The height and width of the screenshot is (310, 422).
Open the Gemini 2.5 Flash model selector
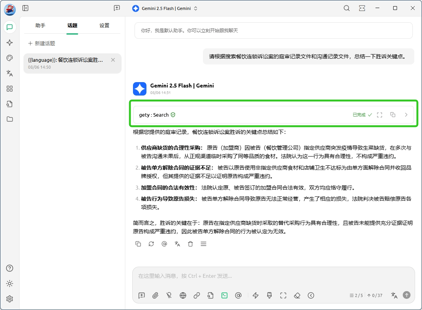164,8
